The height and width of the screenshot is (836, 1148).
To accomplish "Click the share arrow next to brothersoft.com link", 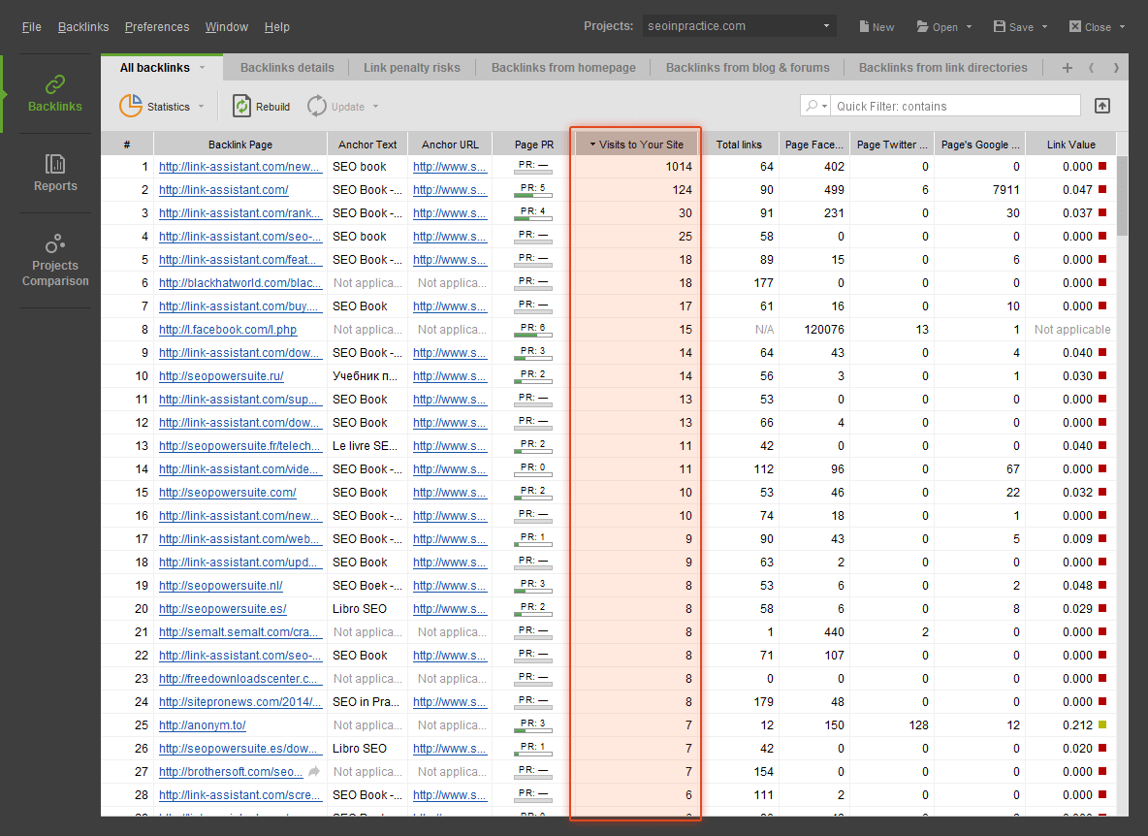I will pos(314,771).
